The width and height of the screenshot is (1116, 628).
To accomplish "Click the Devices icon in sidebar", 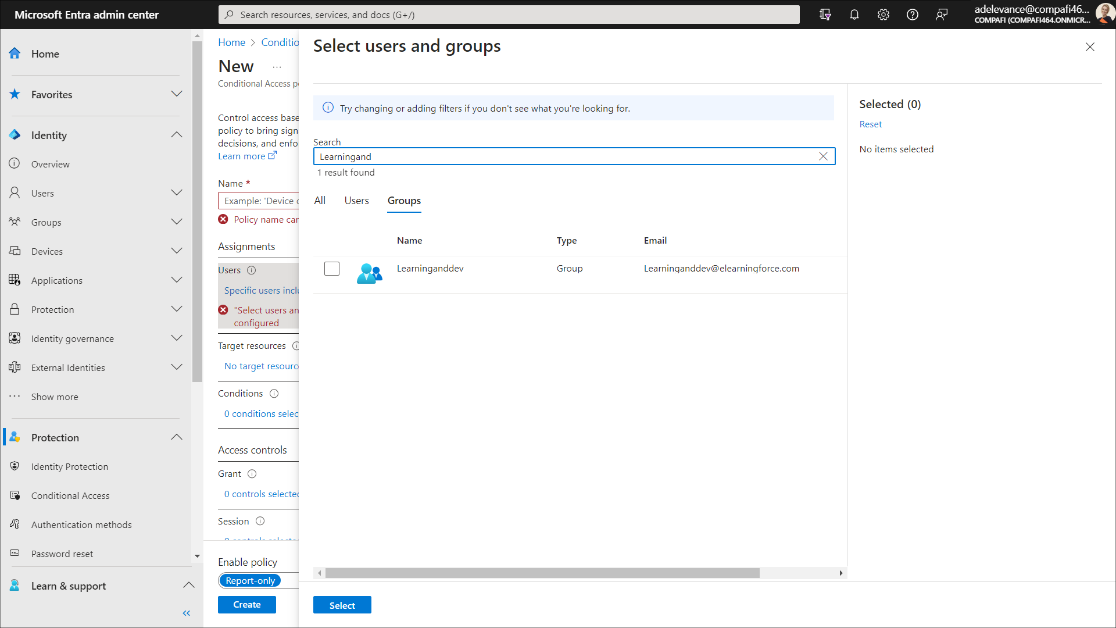I will [15, 251].
